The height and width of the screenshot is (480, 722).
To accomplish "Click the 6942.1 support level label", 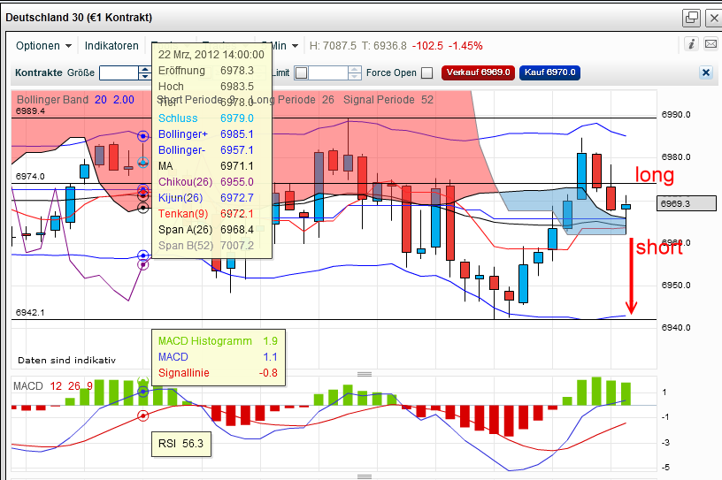I will pyautogui.click(x=30, y=312).
